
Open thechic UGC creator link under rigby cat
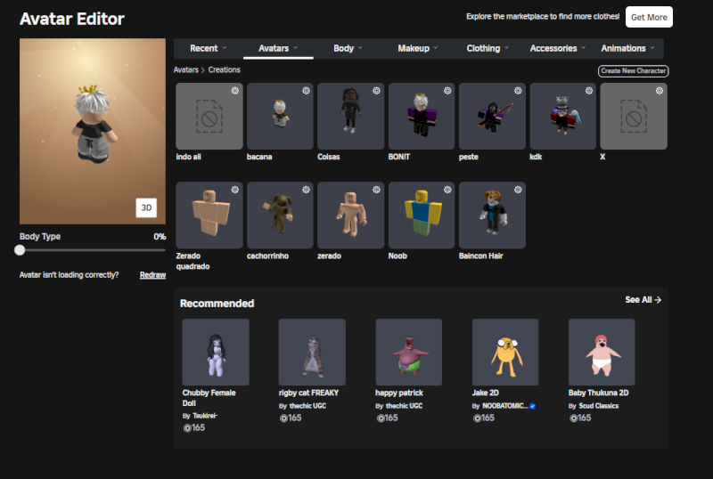tap(307, 406)
